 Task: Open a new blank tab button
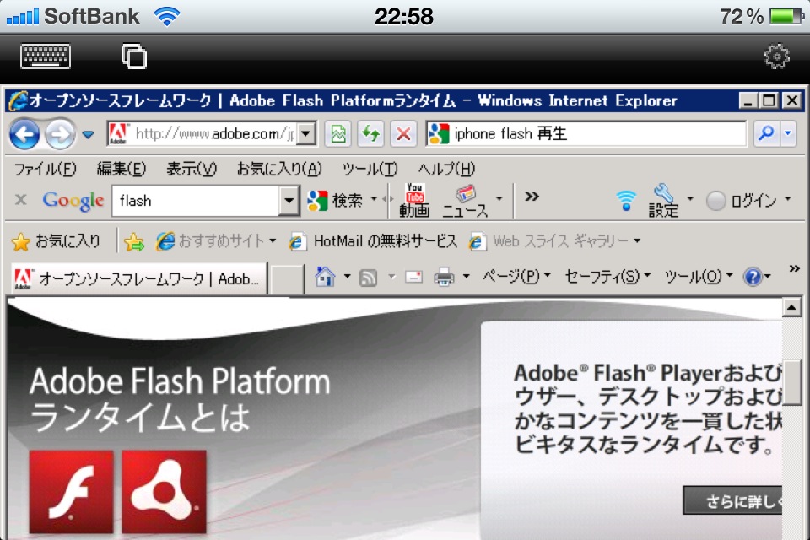[x=286, y=279]
